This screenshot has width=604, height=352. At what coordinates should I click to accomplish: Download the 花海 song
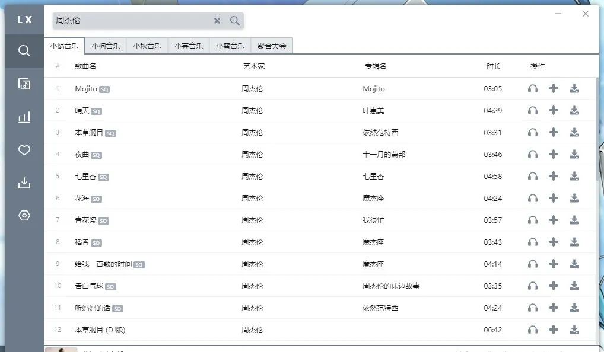pyautogui.click(x=574, y=198)
